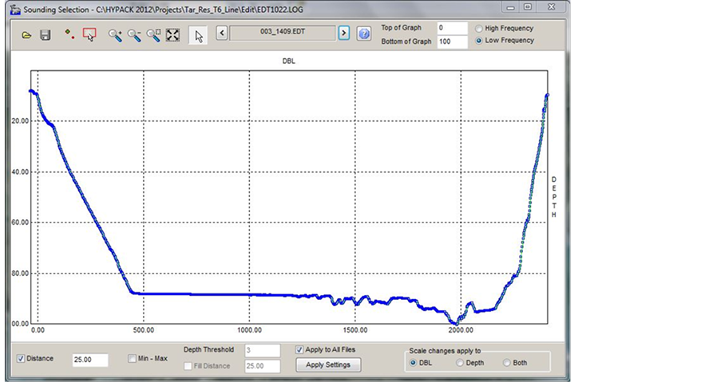
Task: Click the zoom in magnifier icon
Action: (115, 35)
